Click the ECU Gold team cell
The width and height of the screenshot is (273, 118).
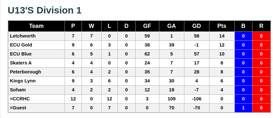click(x=36, y=45)
